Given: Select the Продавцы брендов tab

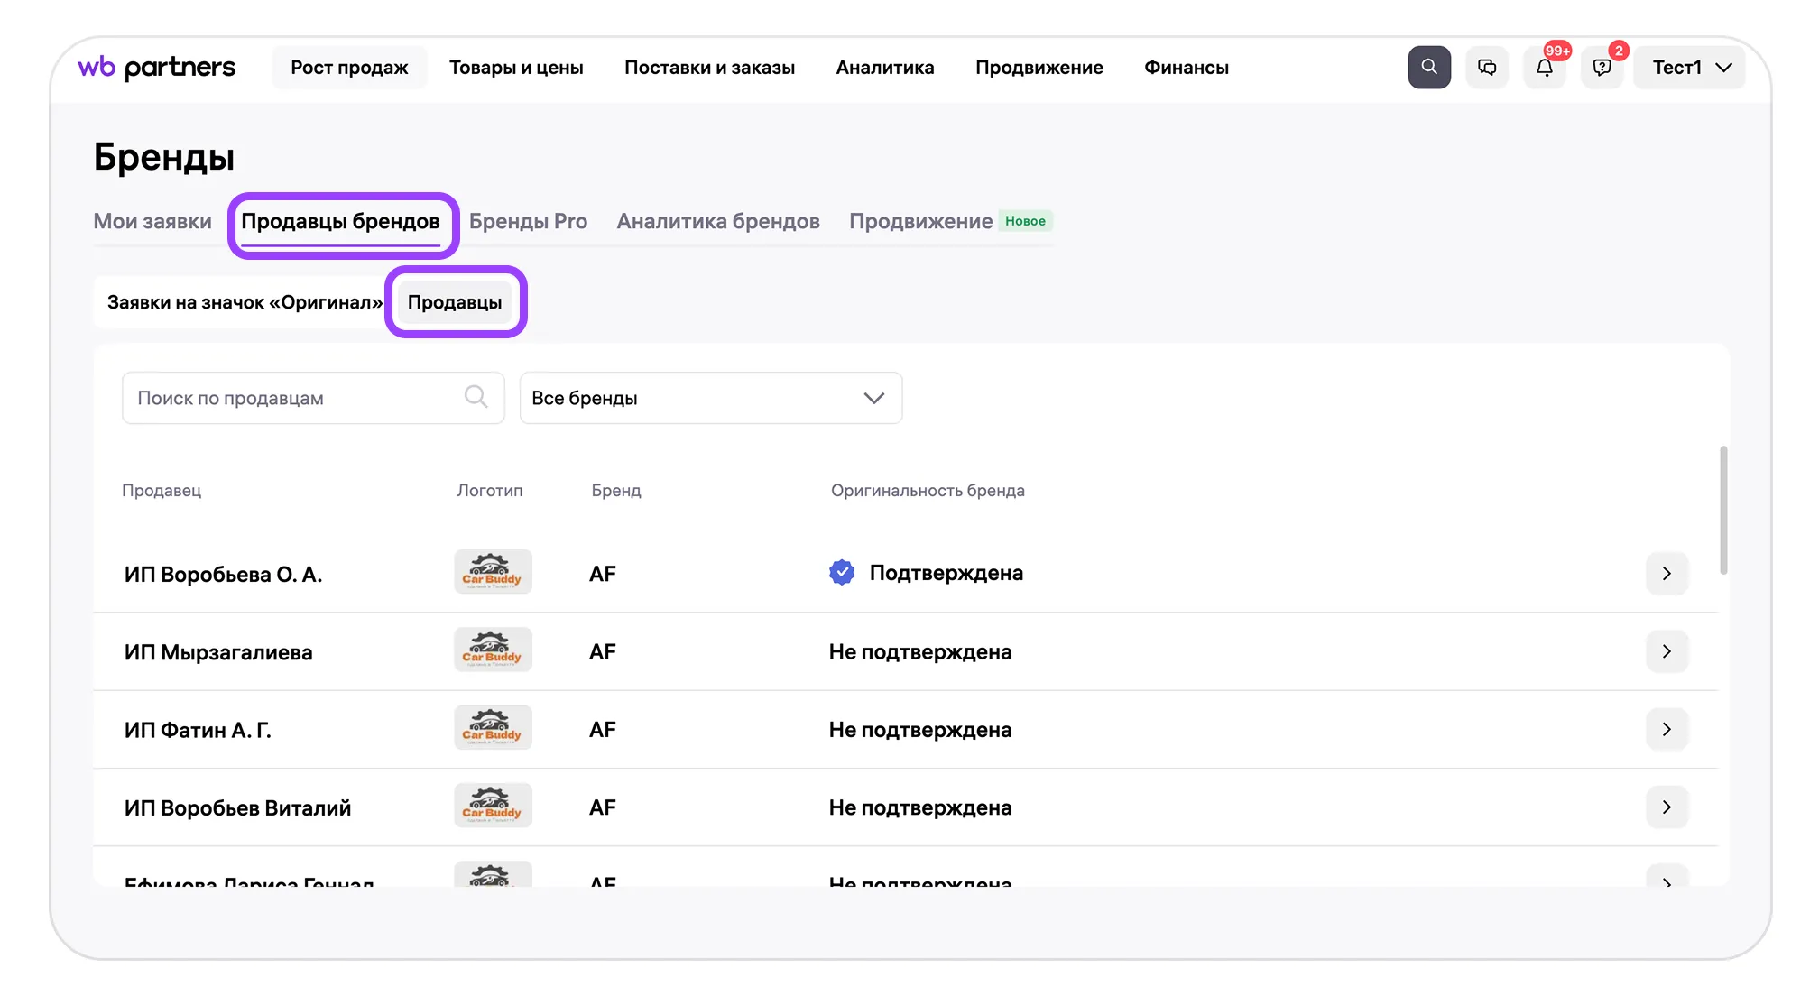Looking at the screenshot, I should (340, 221).
